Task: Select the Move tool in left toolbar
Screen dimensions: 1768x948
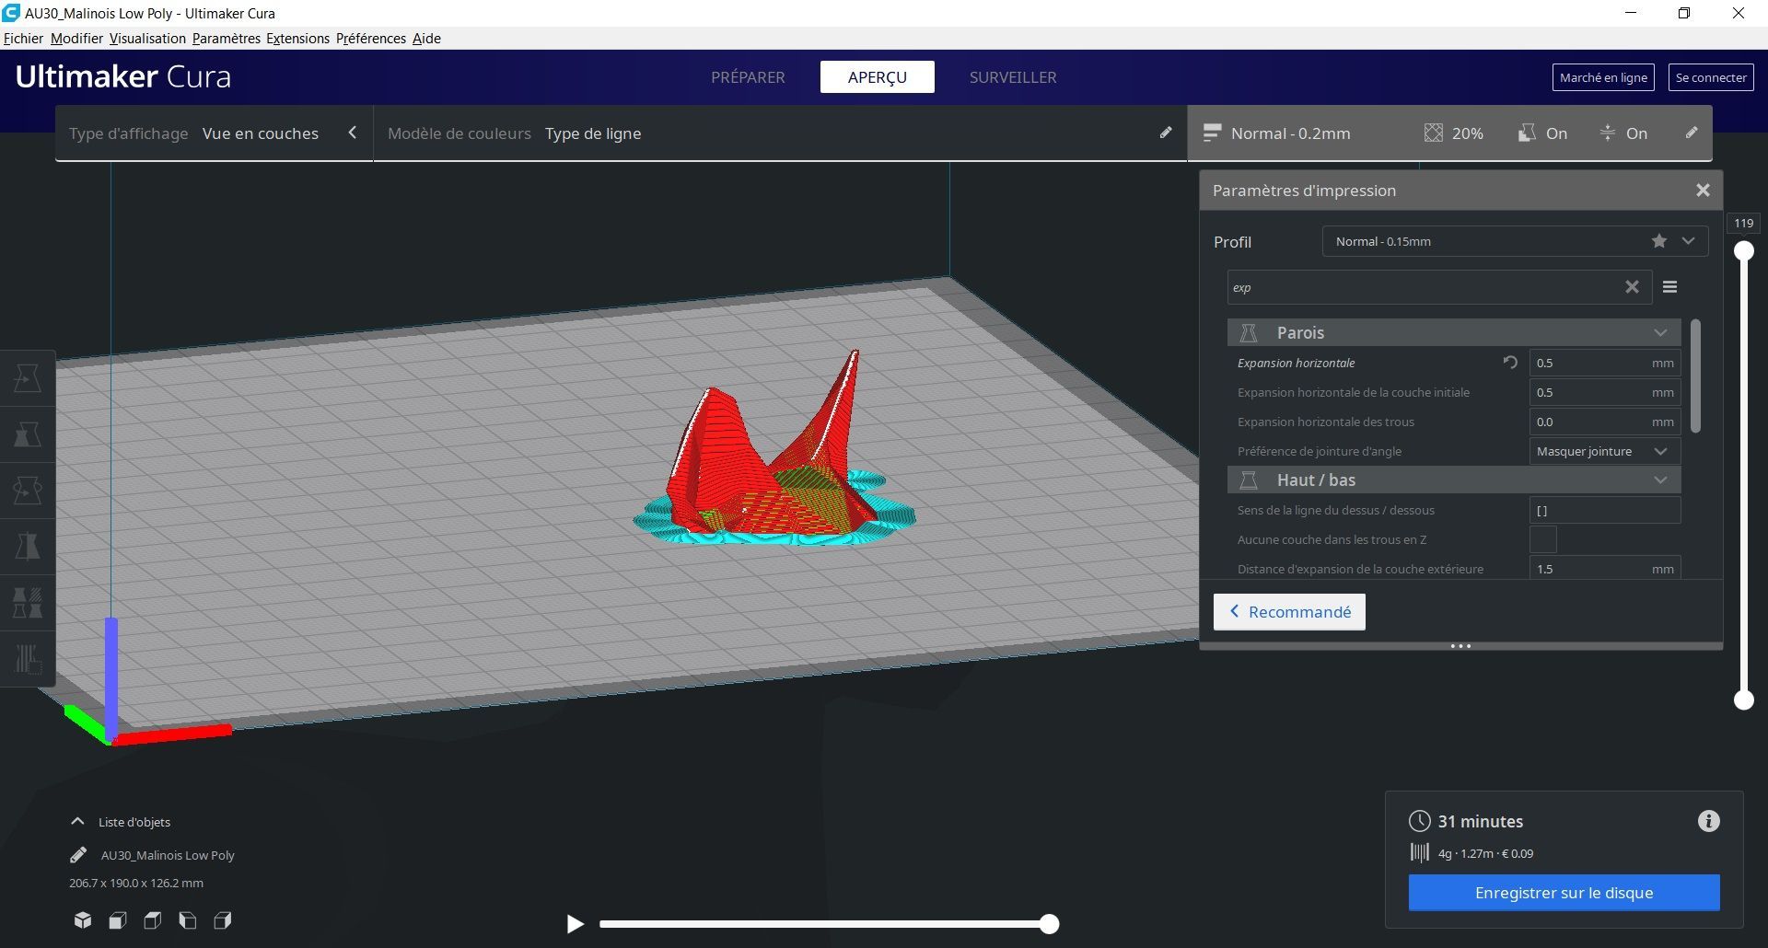Action: (28, 377)
